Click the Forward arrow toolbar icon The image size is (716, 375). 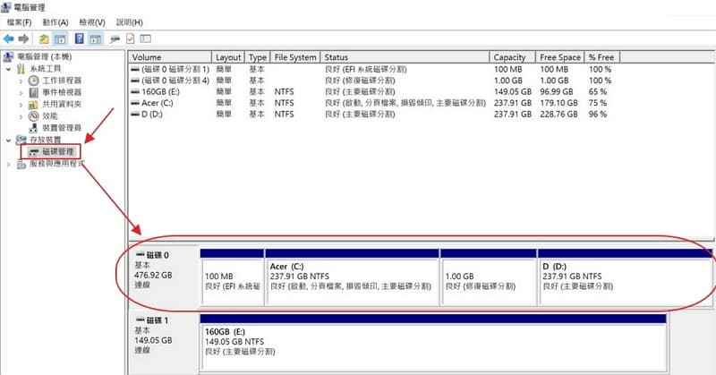click(24, 38)
